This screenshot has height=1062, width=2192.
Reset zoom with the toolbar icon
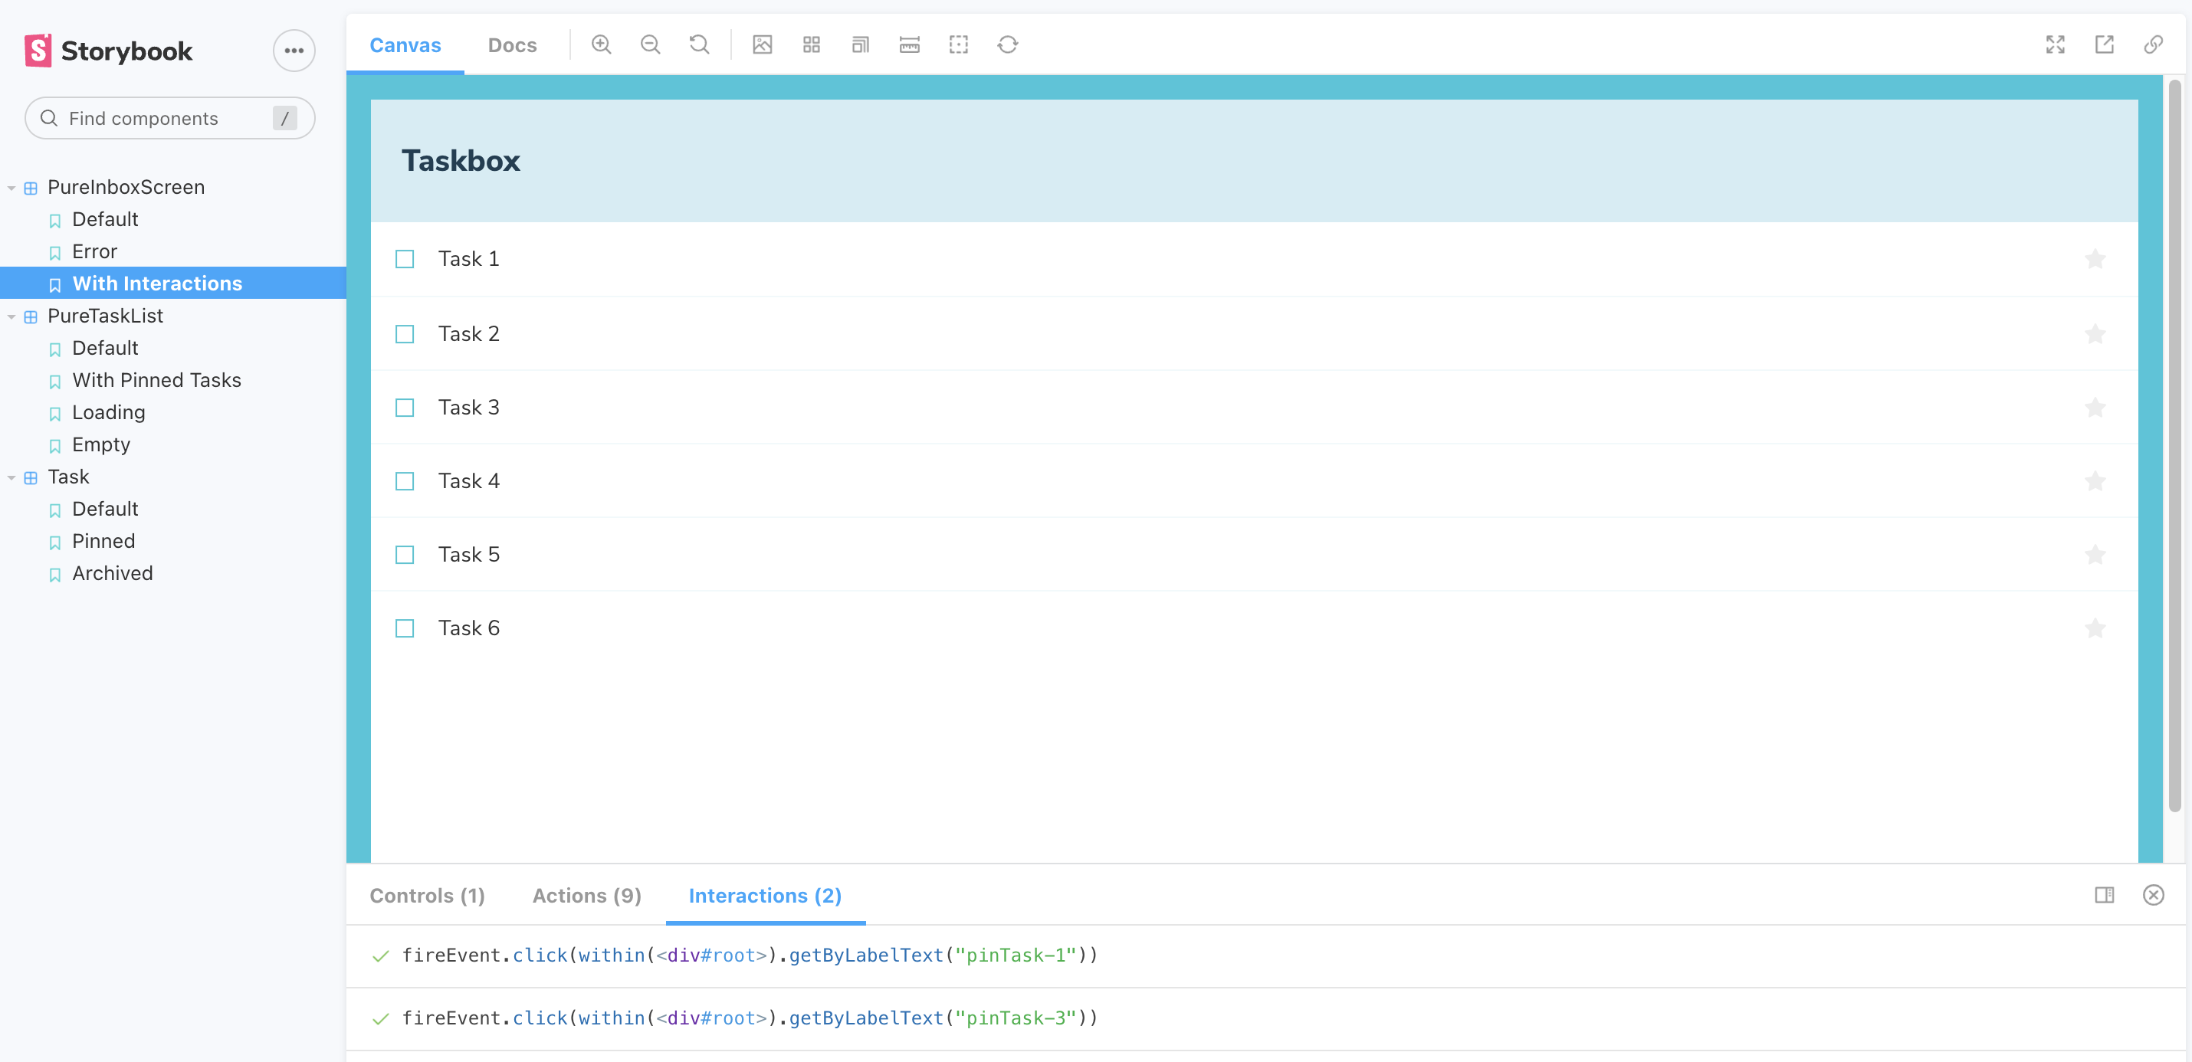[699, 44]
